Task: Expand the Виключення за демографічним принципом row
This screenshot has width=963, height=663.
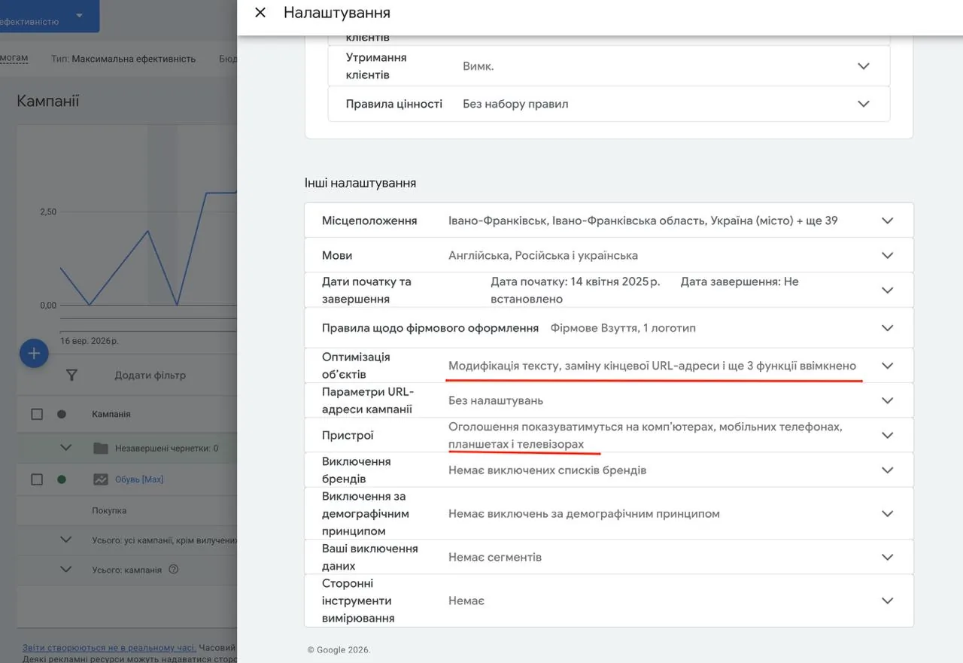Action: (x=888, y=513)
